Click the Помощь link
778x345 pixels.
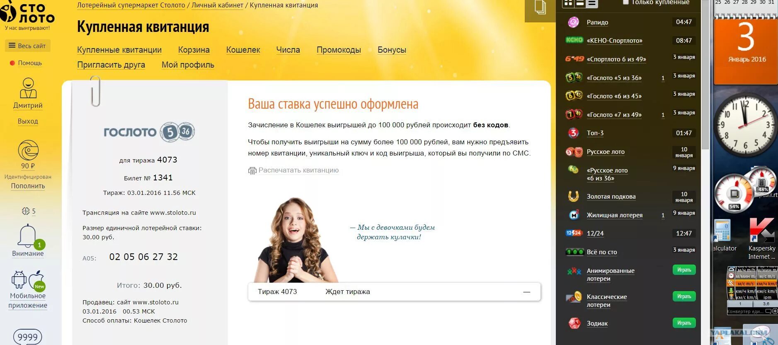coord(30,63)
